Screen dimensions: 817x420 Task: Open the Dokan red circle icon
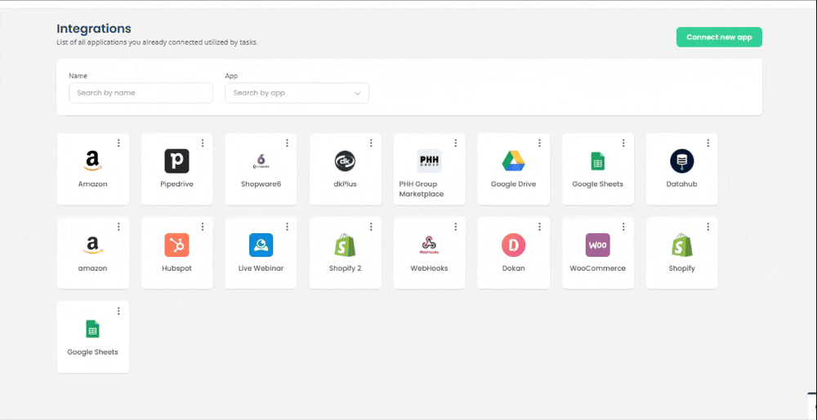(x=513, y=245)
